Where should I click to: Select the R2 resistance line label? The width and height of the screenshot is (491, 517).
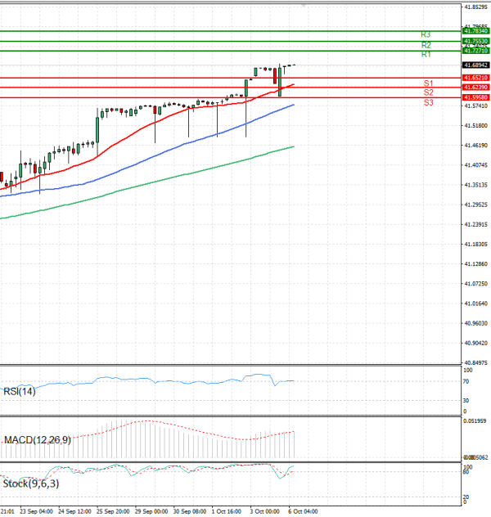[x=426, y=45]
